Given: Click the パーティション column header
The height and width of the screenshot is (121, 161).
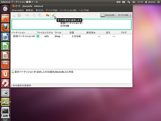Looking at the screenshot, I should [24, 33].
